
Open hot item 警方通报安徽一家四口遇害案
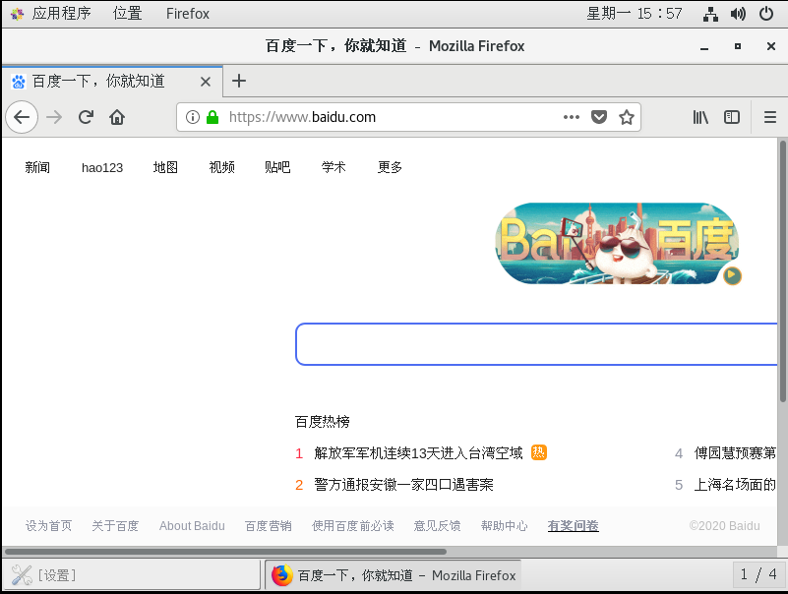click(x=403, y=485)
